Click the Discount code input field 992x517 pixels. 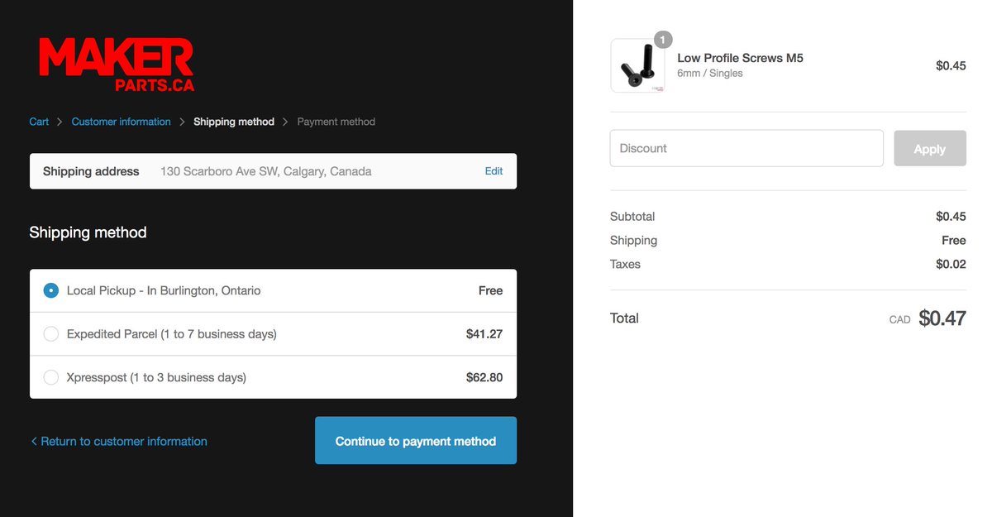pyautogui.click(x=746, y=148)
